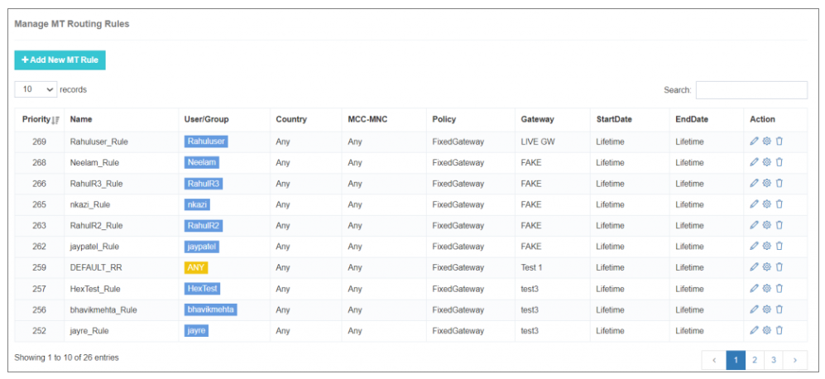Screen dimensions: 825x379
Task: Click the jayre user tag
Action: (196, 330)
